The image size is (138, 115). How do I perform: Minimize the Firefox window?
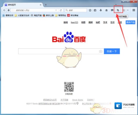coord(123,1)
